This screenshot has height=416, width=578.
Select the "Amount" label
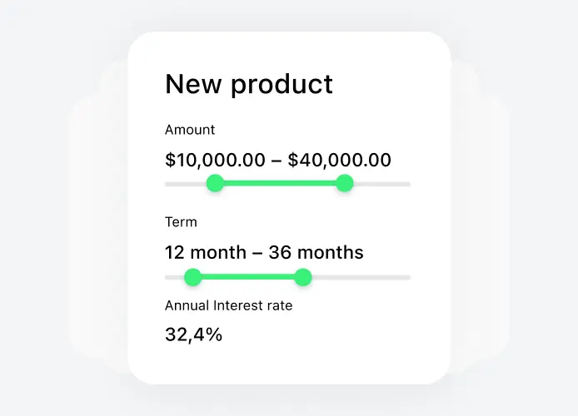click(x=190, y=130)
